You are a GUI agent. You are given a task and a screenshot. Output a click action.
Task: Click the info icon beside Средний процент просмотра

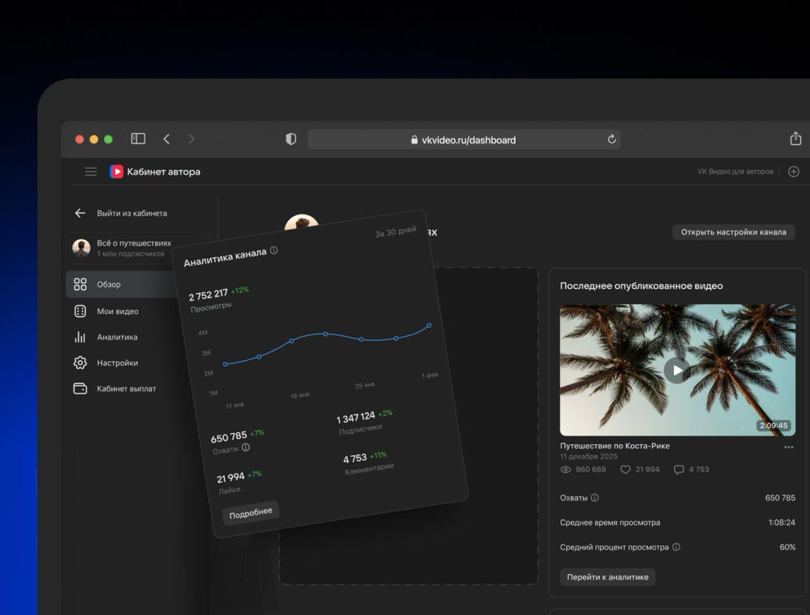click(676, 547)
